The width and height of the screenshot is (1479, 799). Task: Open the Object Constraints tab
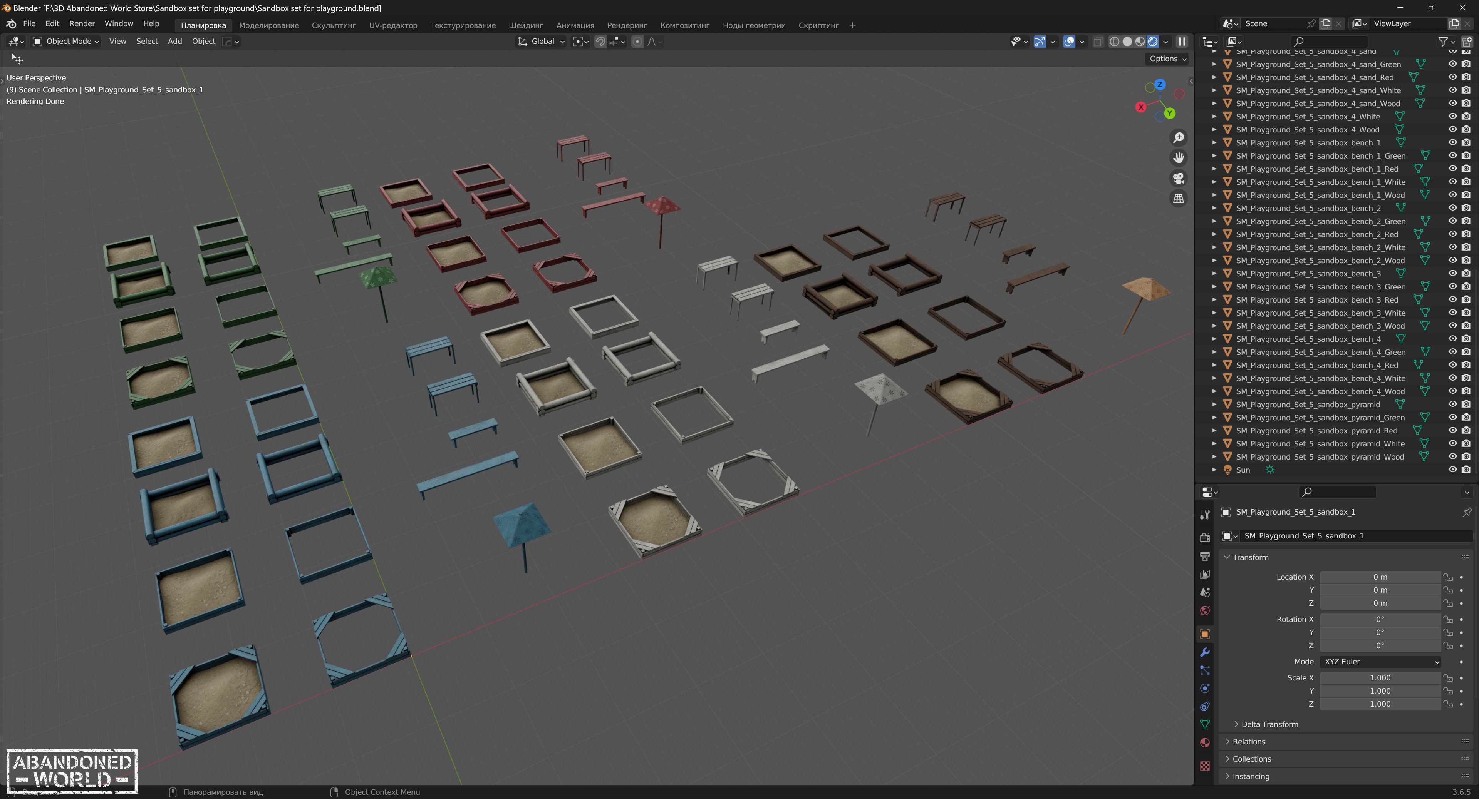pos(1204,706)
